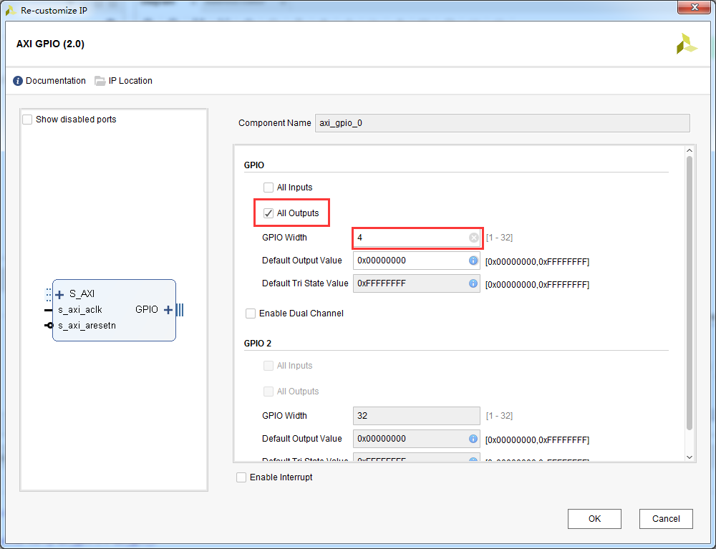Open the Documentation link

(56, 81)
